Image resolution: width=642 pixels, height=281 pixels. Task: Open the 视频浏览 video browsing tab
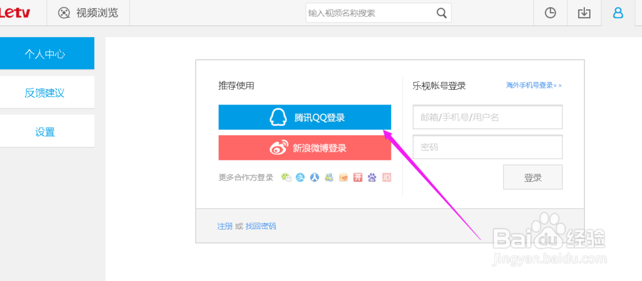point(88,13)
